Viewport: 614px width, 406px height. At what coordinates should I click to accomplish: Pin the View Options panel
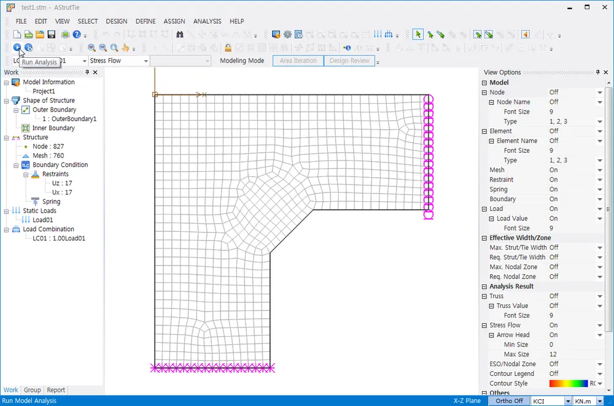[x=597, y=72]
